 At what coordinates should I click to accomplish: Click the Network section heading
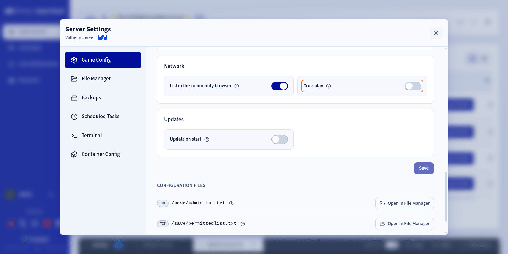pos(174,66)
